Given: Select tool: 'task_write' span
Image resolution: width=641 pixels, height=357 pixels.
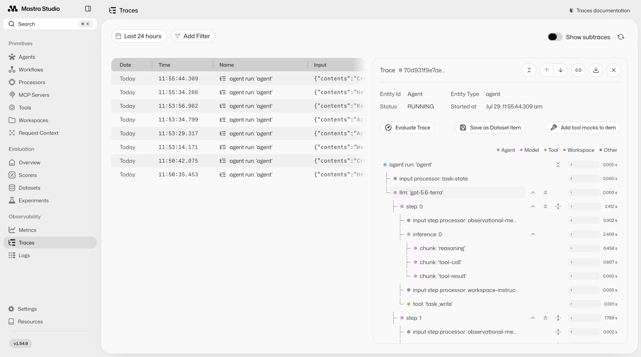Looking at the screenshot, I should coord(432,304).
